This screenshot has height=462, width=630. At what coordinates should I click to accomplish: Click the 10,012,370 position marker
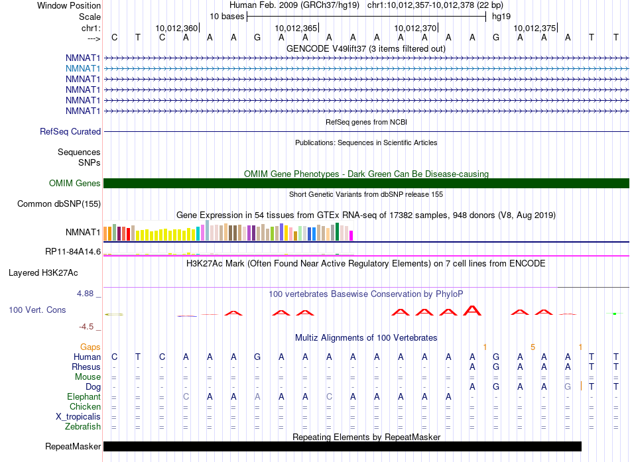[x=416, y=28]
